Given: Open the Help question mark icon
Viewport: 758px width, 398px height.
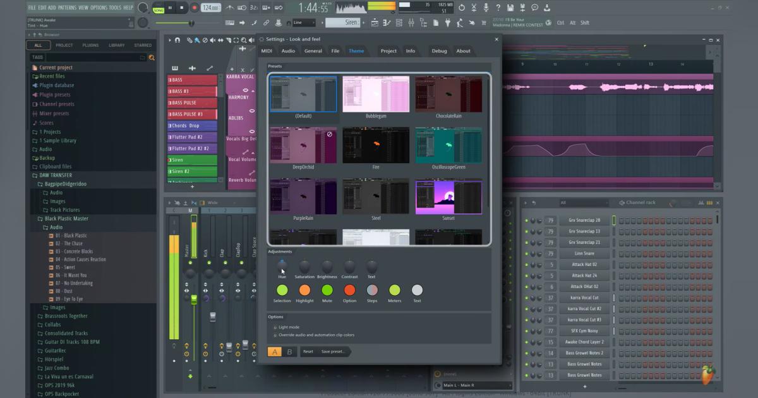Looking at the screenshot, I should pyautogui.click(x=498, y=8).
